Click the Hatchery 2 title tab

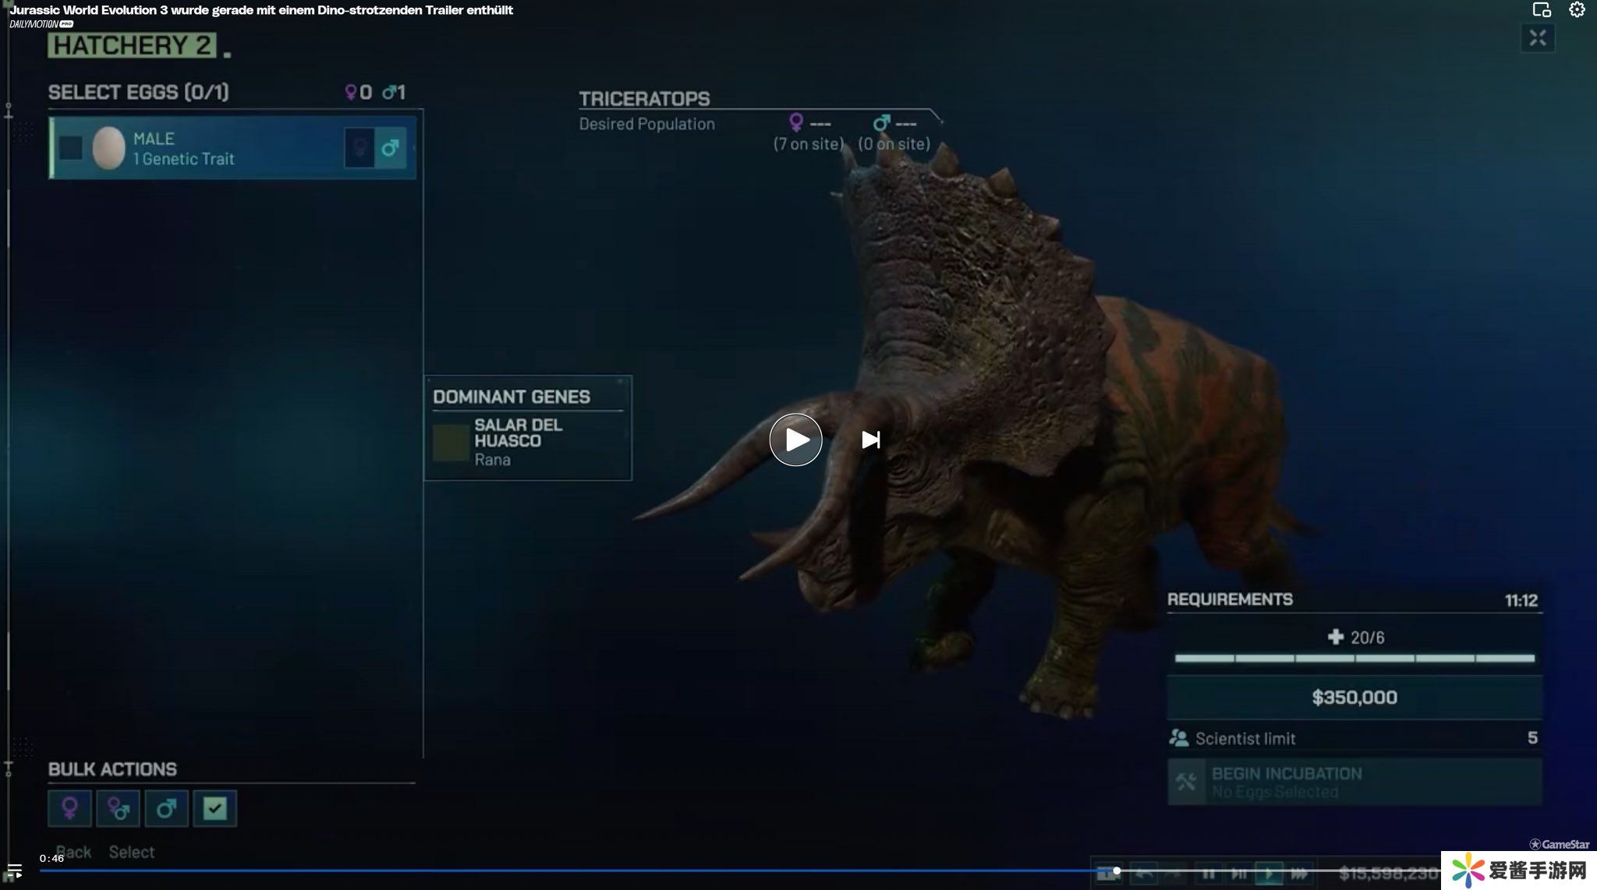pos(131,45)
